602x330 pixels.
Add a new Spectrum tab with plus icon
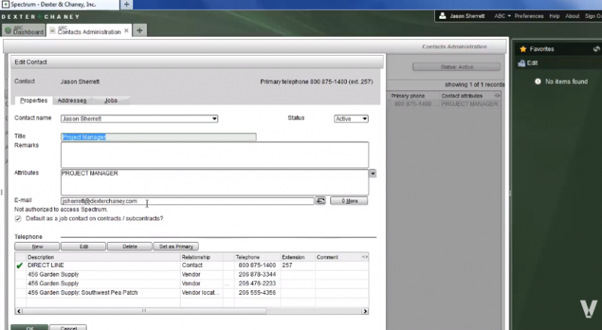click(x=140, y=31)
